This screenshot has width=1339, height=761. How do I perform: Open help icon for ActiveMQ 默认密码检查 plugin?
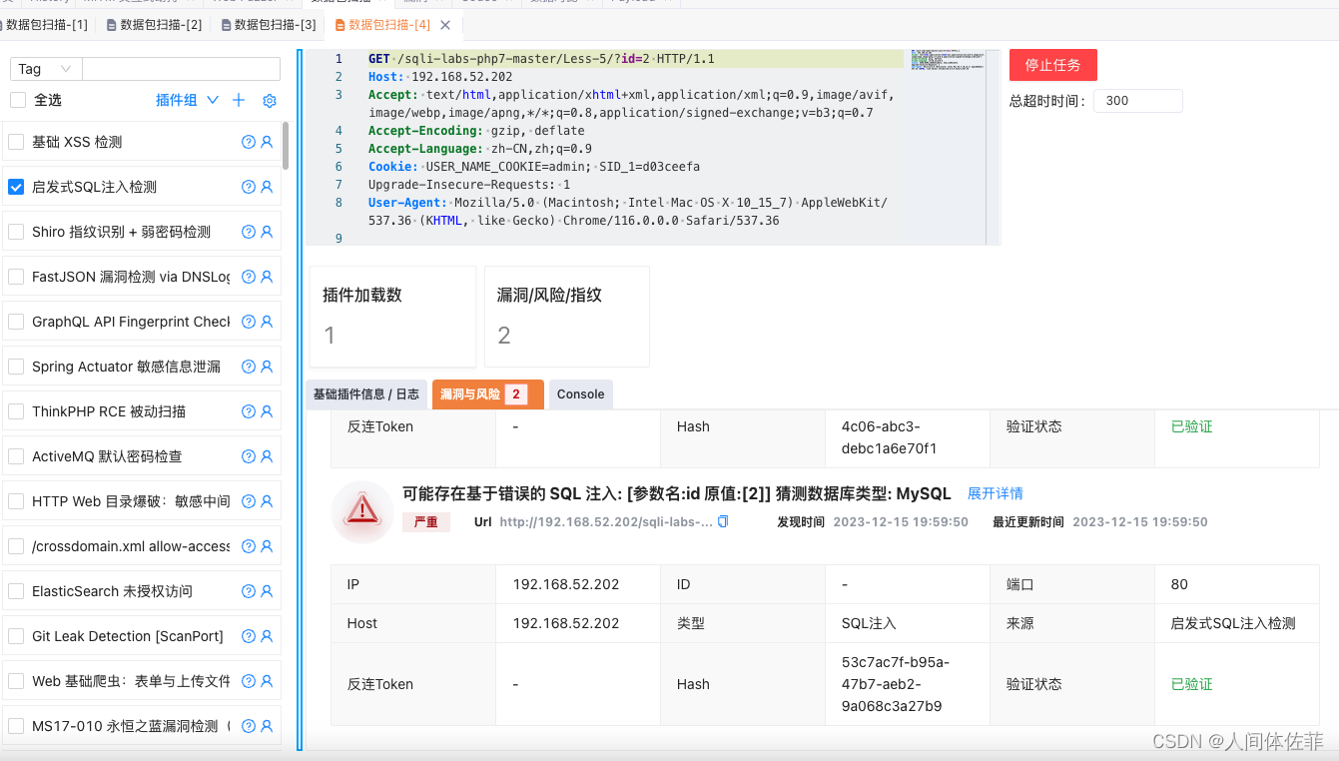249,456
